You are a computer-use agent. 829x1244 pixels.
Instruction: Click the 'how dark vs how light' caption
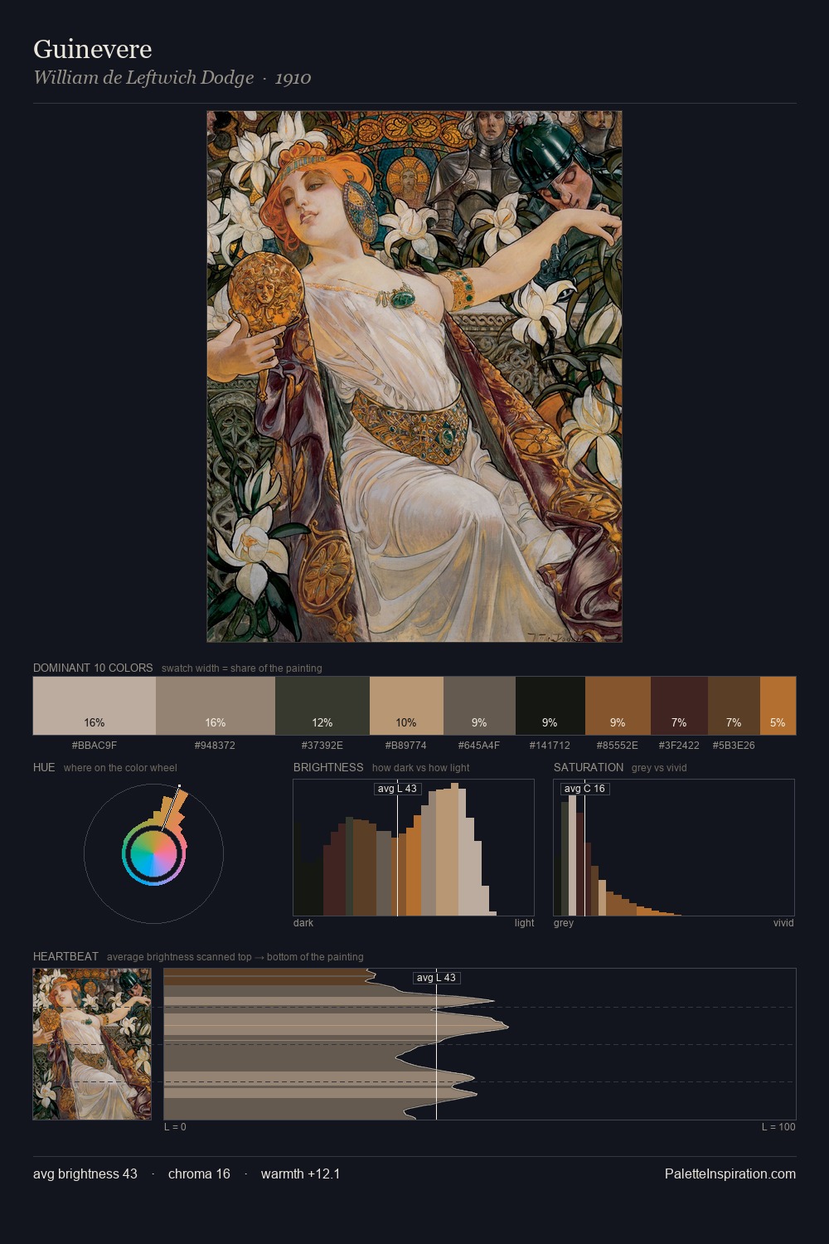420,768
